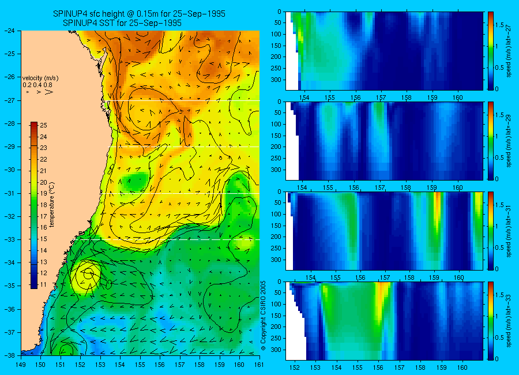Click the 1.5 tick on the lat=-27 speed scale
Viewport: 519px width, 375px height.
(x=499, y=25)
